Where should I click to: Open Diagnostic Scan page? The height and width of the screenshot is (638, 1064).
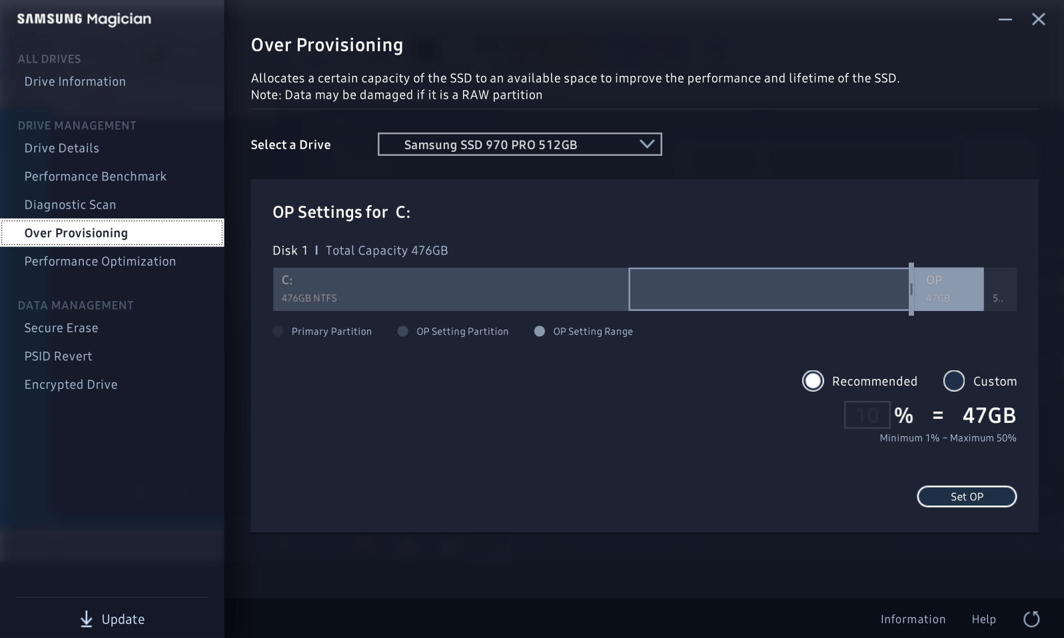[x=70, y=205]
